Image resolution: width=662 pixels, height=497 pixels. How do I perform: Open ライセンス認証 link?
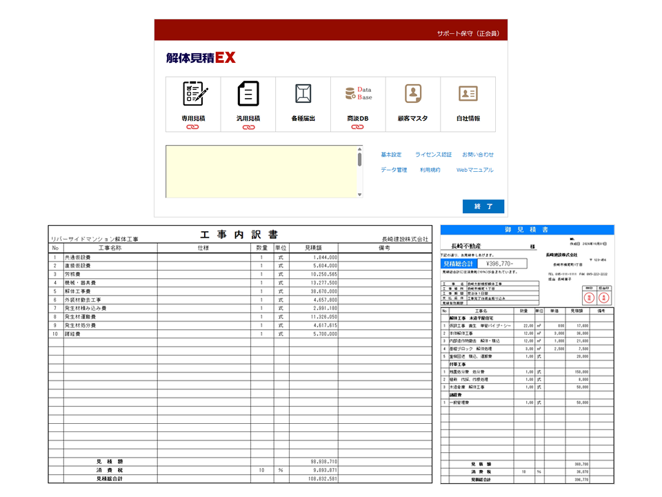pyautogui.click(x=433, y=155)
